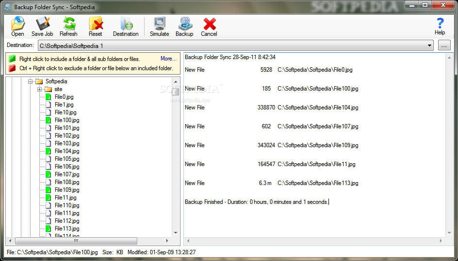Click the green icon of File109.jpg
This screenshot has width=458, height=261.
pyautogui.click(x=48, y=190)
